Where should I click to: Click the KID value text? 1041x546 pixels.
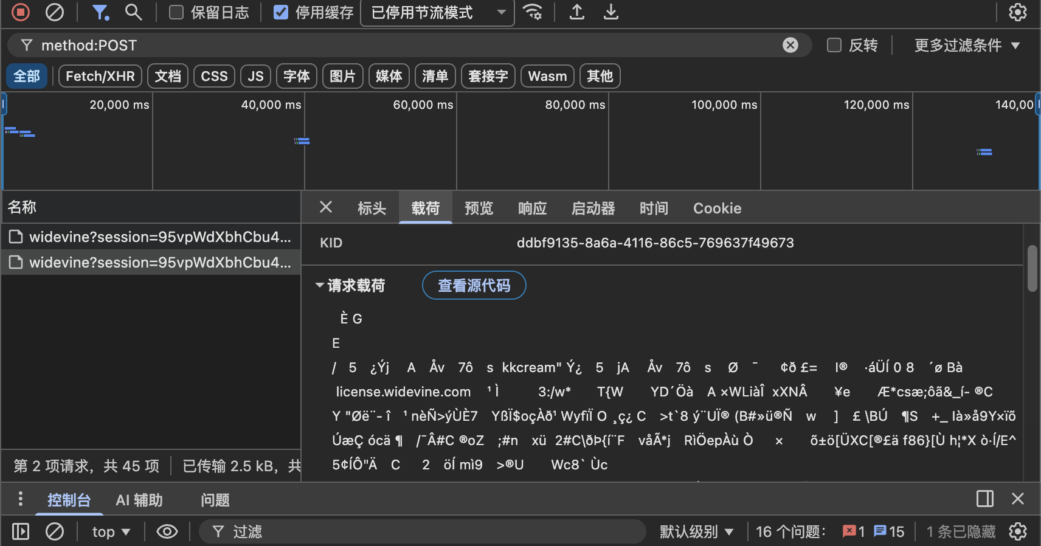655,243
